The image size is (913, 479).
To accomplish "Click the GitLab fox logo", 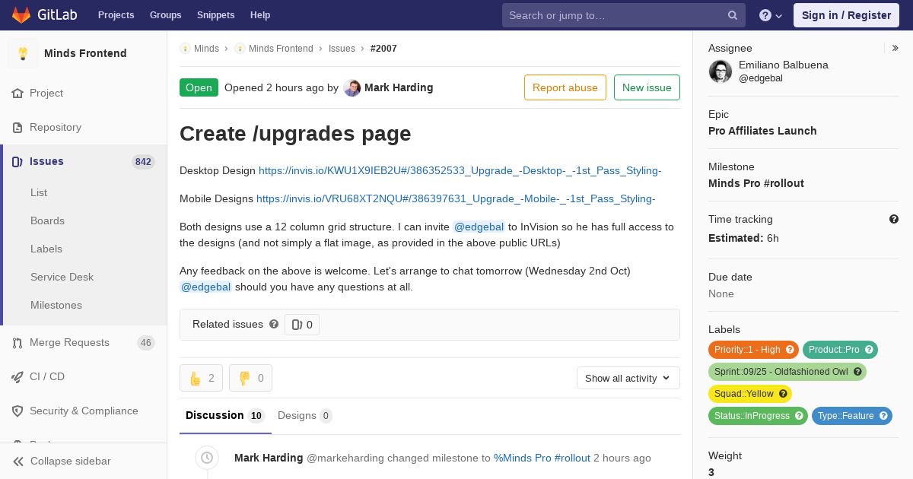I will [x=21, y=14].
